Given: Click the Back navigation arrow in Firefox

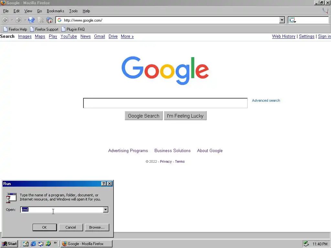Looking at the screenshot, I should click(x=5, y=20).
